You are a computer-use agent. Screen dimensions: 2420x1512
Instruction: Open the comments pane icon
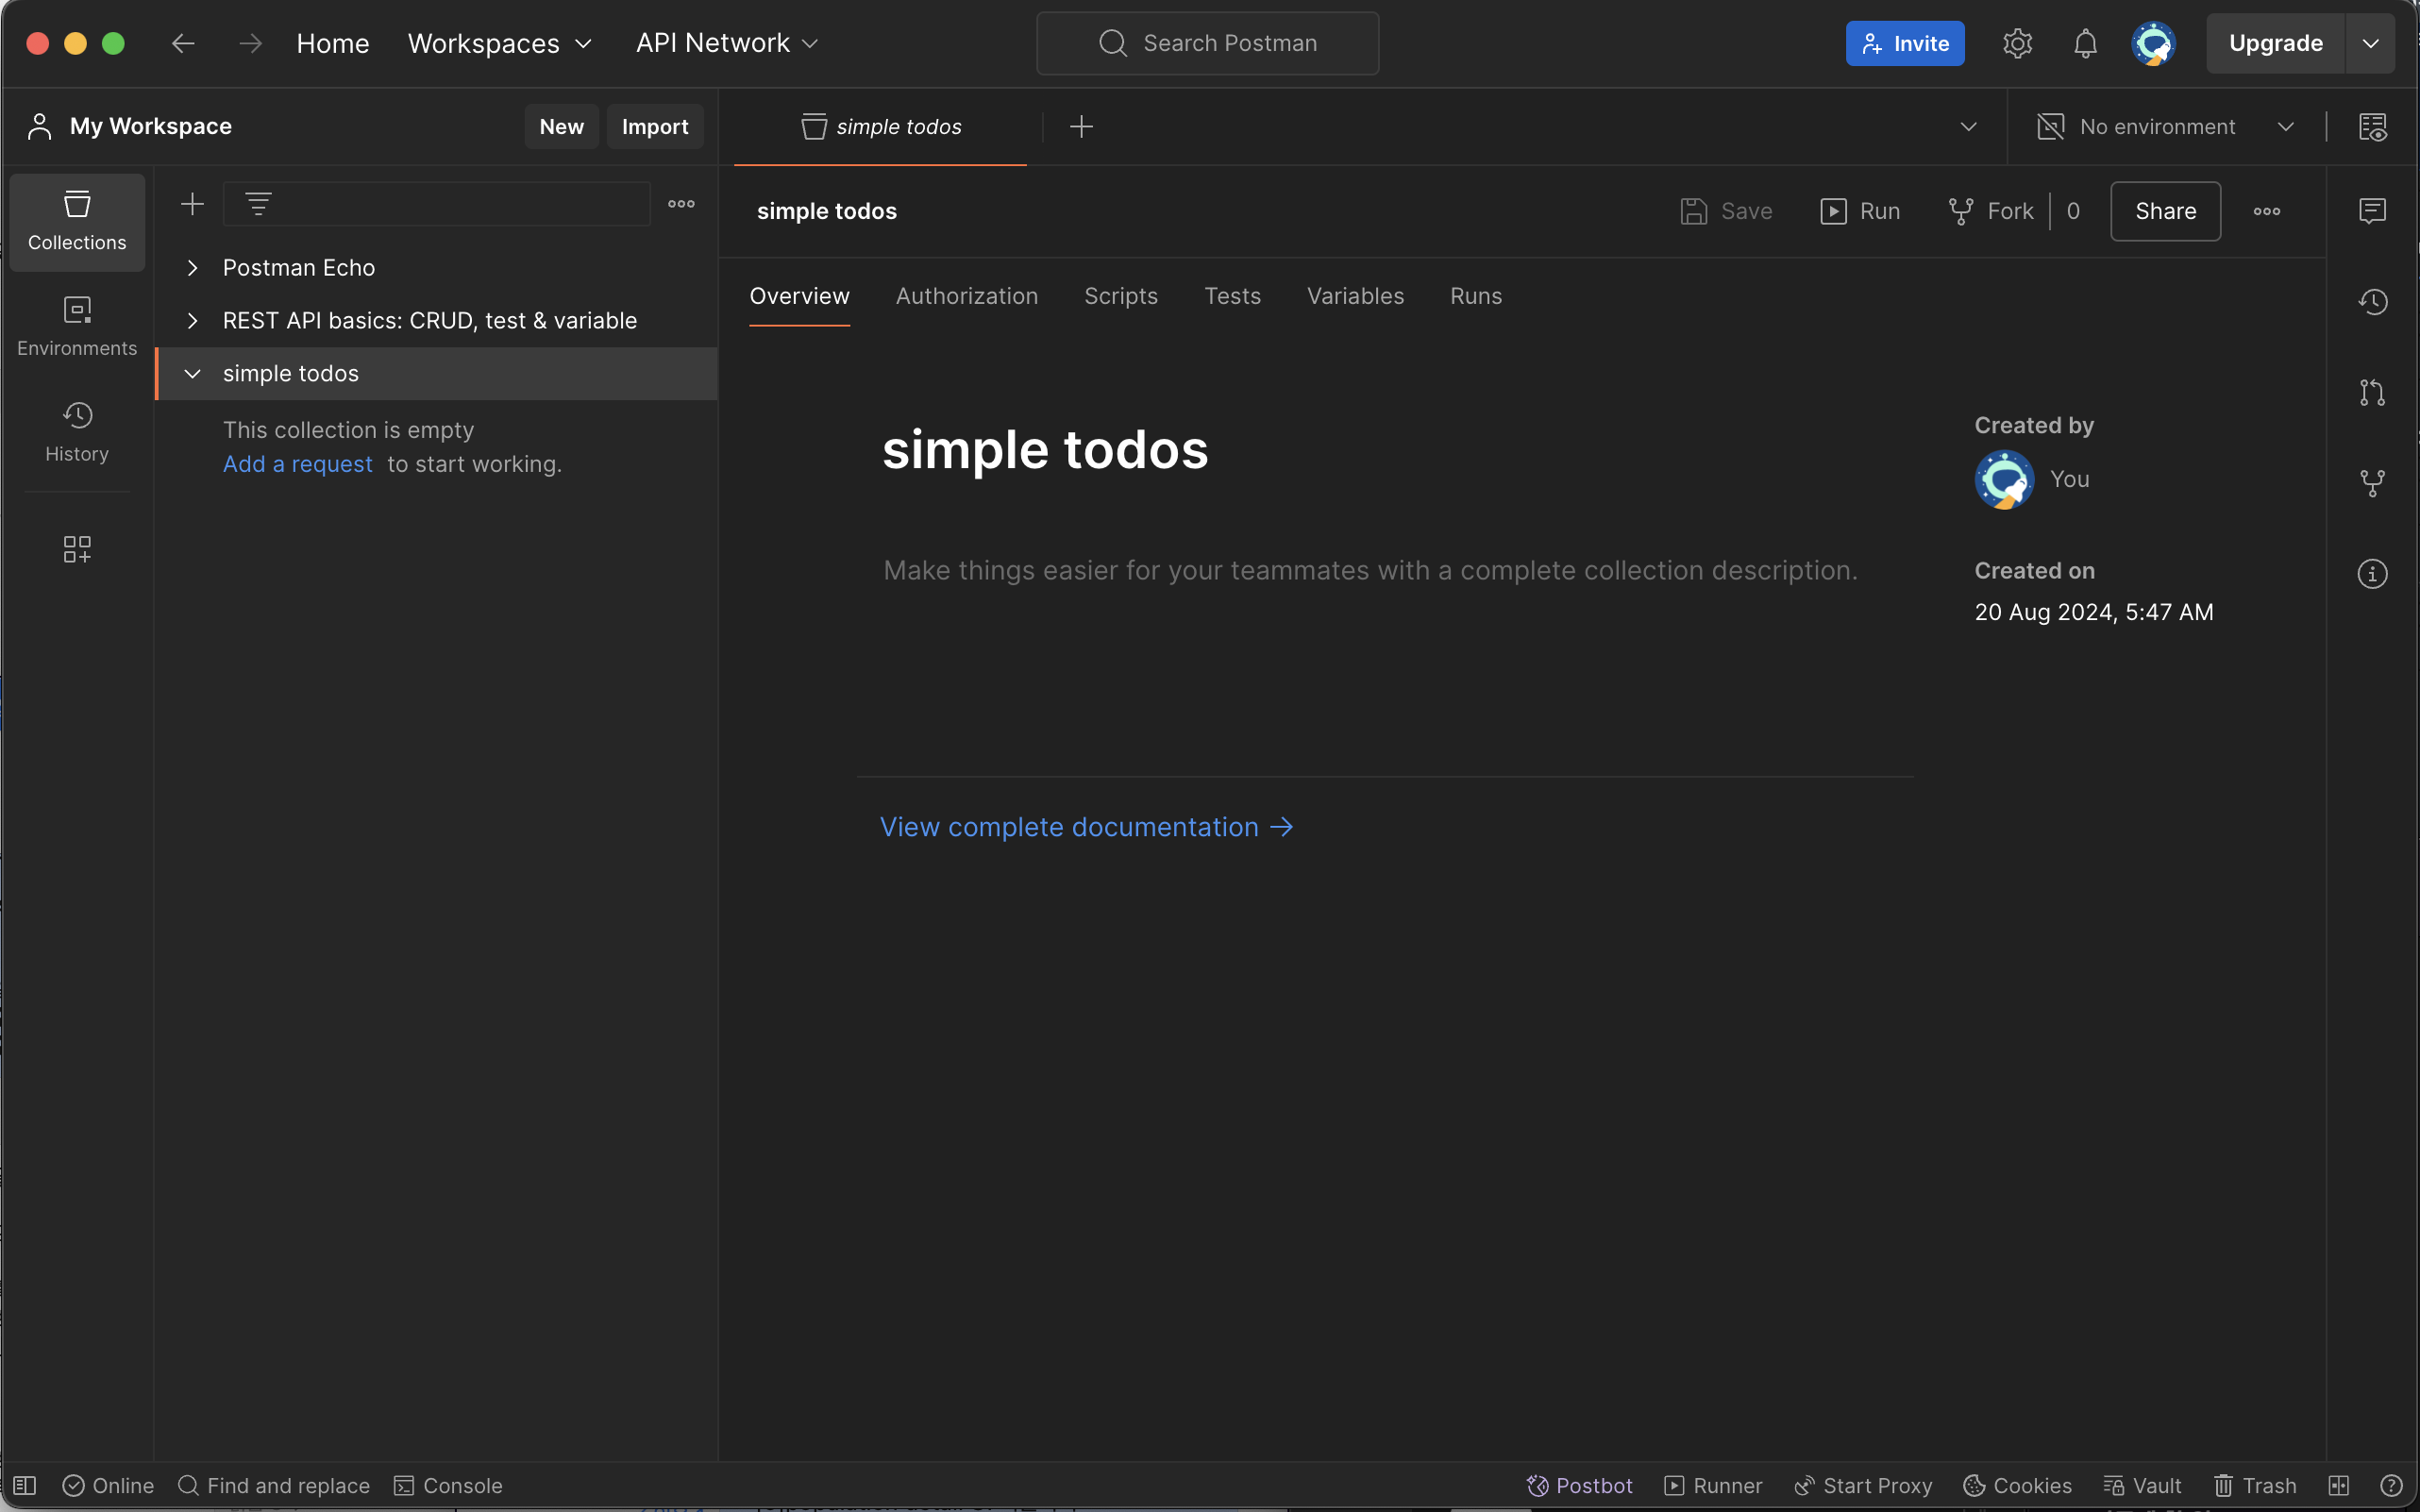pos(2372,211)
